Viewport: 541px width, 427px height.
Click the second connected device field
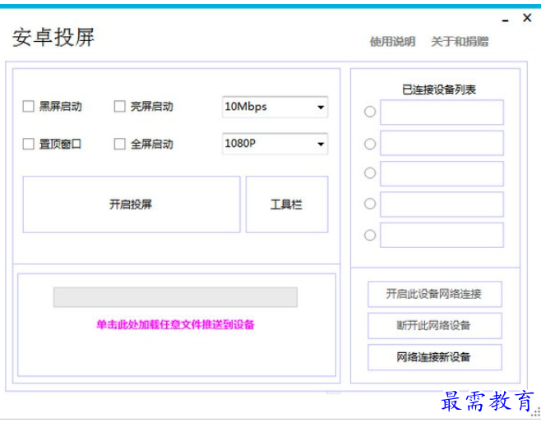(x=442, y=143)
